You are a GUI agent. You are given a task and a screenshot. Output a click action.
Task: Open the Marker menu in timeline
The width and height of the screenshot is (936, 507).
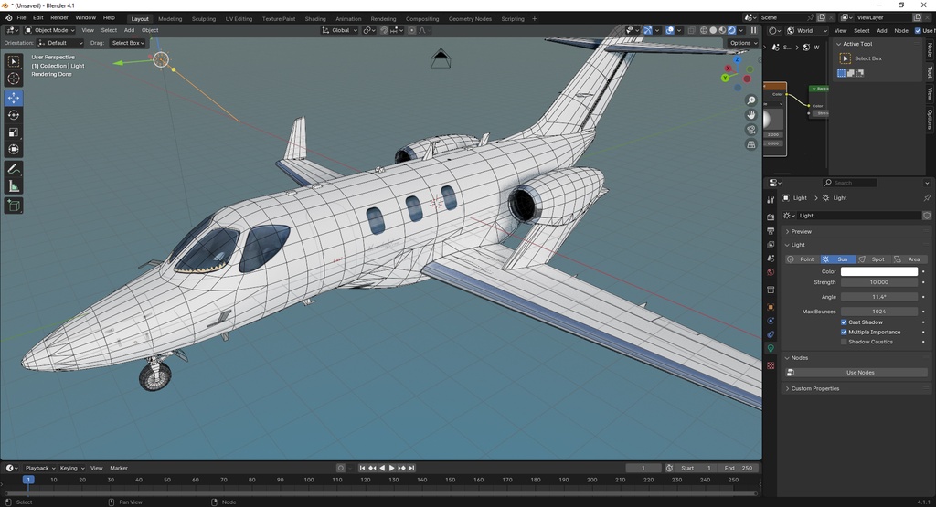119,469
